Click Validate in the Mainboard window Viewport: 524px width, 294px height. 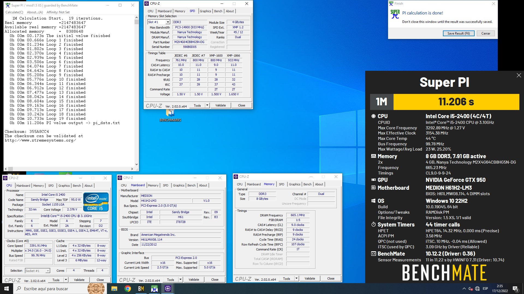point(194,280)
